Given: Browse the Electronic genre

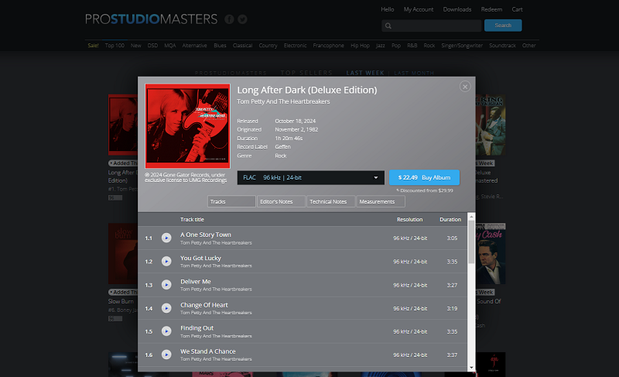Looking at the screenshot, I should 296,46.
